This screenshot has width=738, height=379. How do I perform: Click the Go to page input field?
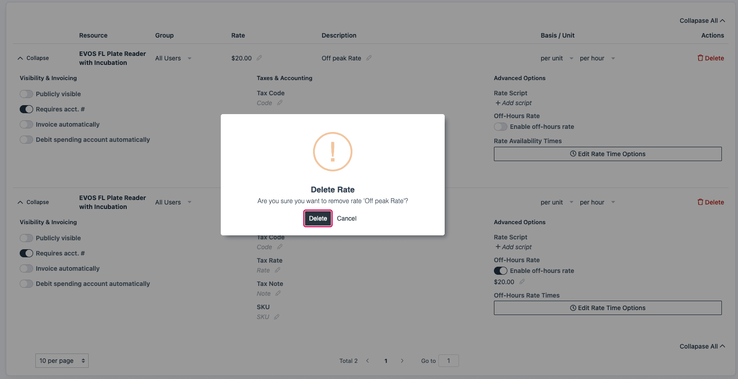(x=448, y=361)
